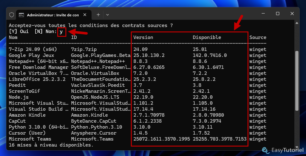Click available version '2.42.1'
Image resolution: width=306 pixels, height=156 pixels.
(201, 91)
